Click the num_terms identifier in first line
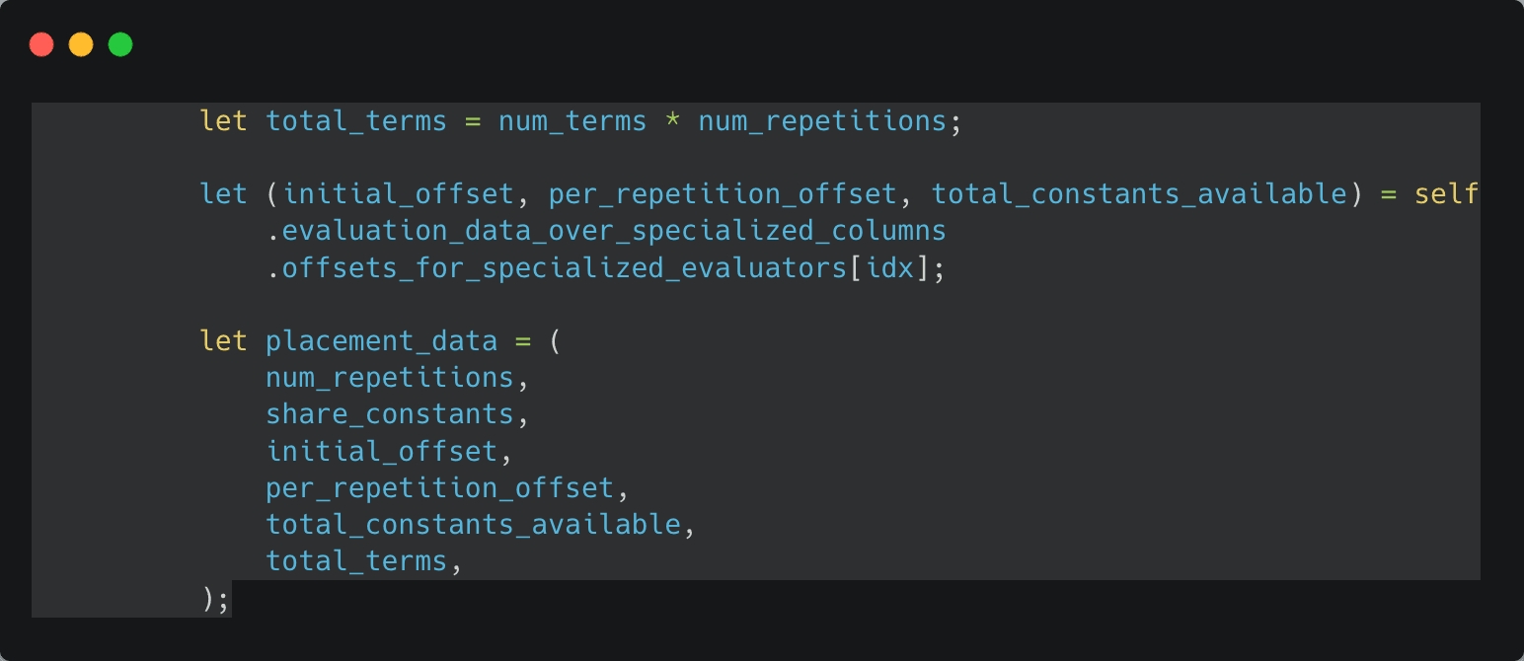1524x661 pixels. point(572,121)
